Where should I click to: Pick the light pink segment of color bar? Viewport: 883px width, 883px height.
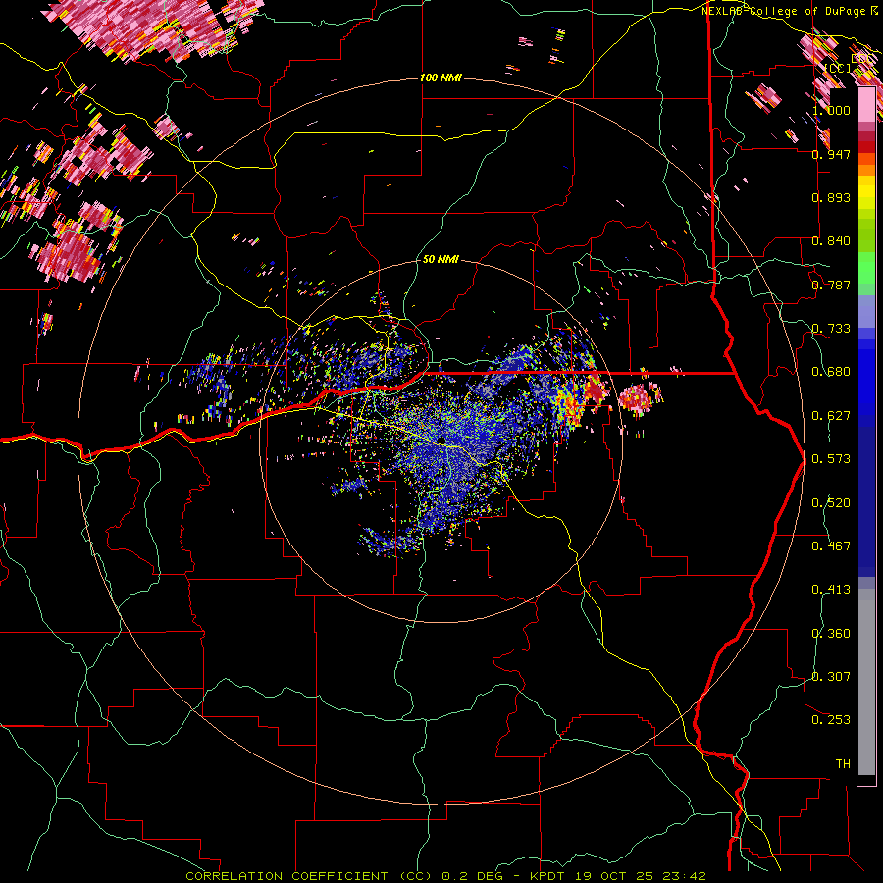coord(866,105)
